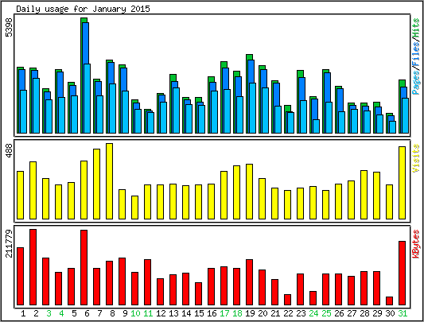Screen dimensions: 424x322
Task: Select day label "13" on the x-axis
Action: tap(173, 313)
